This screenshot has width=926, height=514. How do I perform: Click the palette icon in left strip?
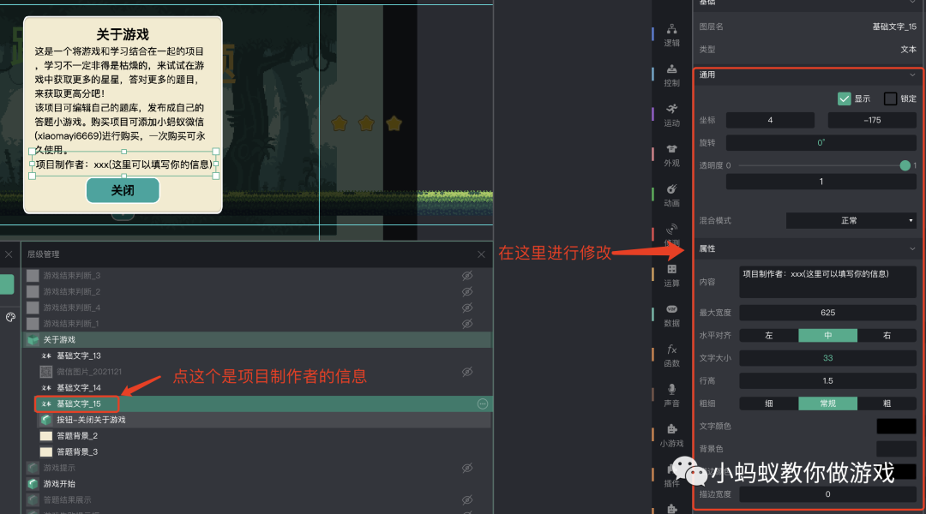point(10,318)
